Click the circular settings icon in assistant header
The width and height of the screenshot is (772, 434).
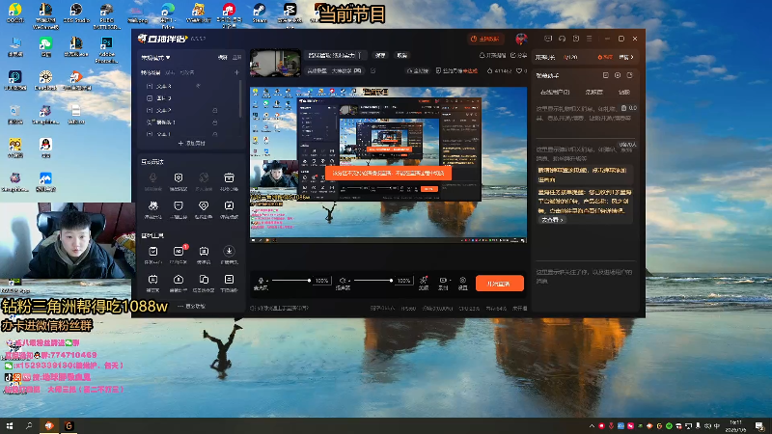[x=618, y=75]
